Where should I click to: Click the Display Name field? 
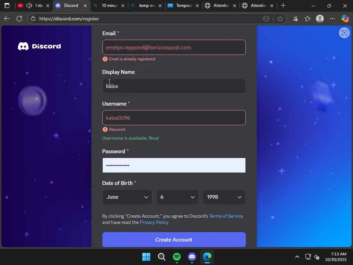click(174, 86)
